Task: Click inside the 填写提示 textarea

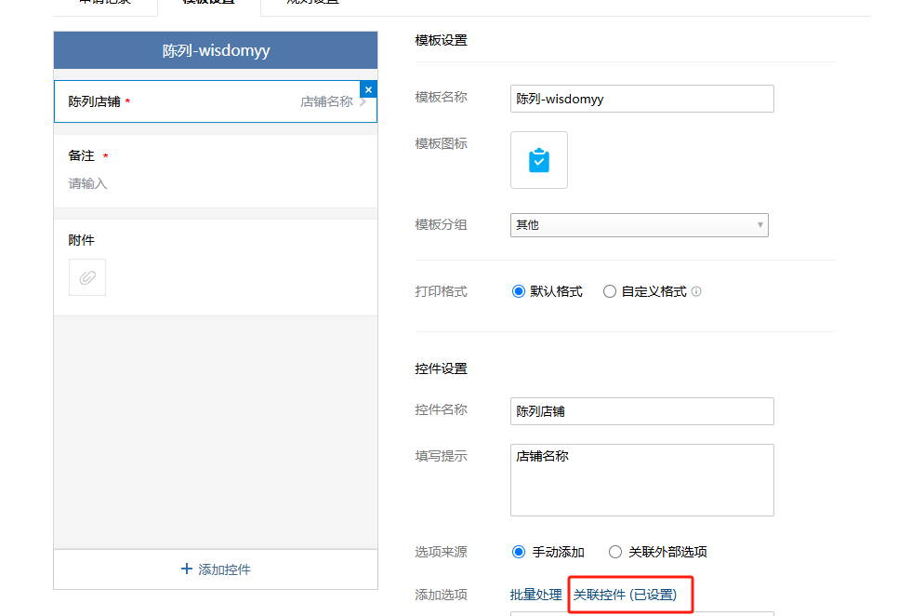Action: pyautogui.click(x=641, y=479)
